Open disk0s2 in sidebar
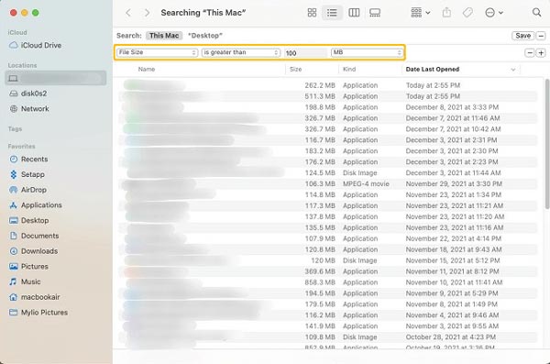The height and width of the screenshot is (364, 550). (28, 94)
